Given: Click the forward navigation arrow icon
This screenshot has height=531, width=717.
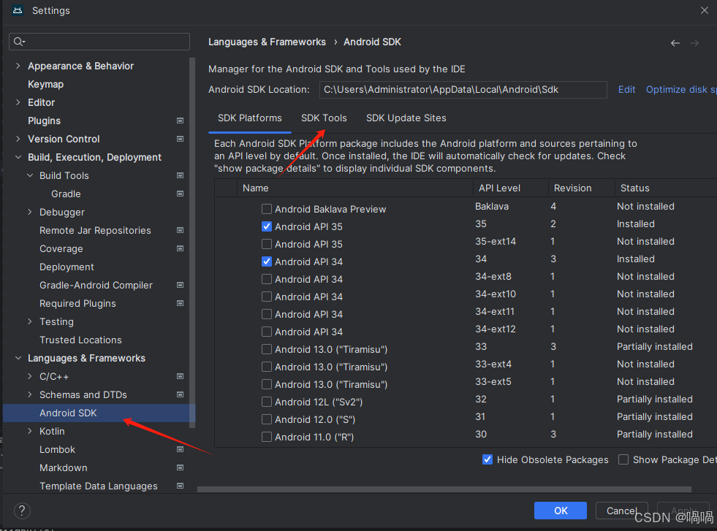Looking at the screenshot, I should [694, 43].
